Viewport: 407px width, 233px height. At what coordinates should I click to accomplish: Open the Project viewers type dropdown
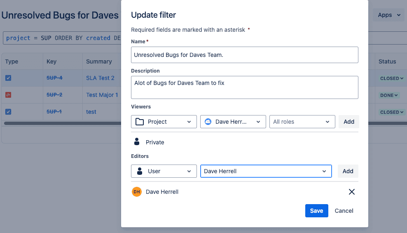coord(164,122)
